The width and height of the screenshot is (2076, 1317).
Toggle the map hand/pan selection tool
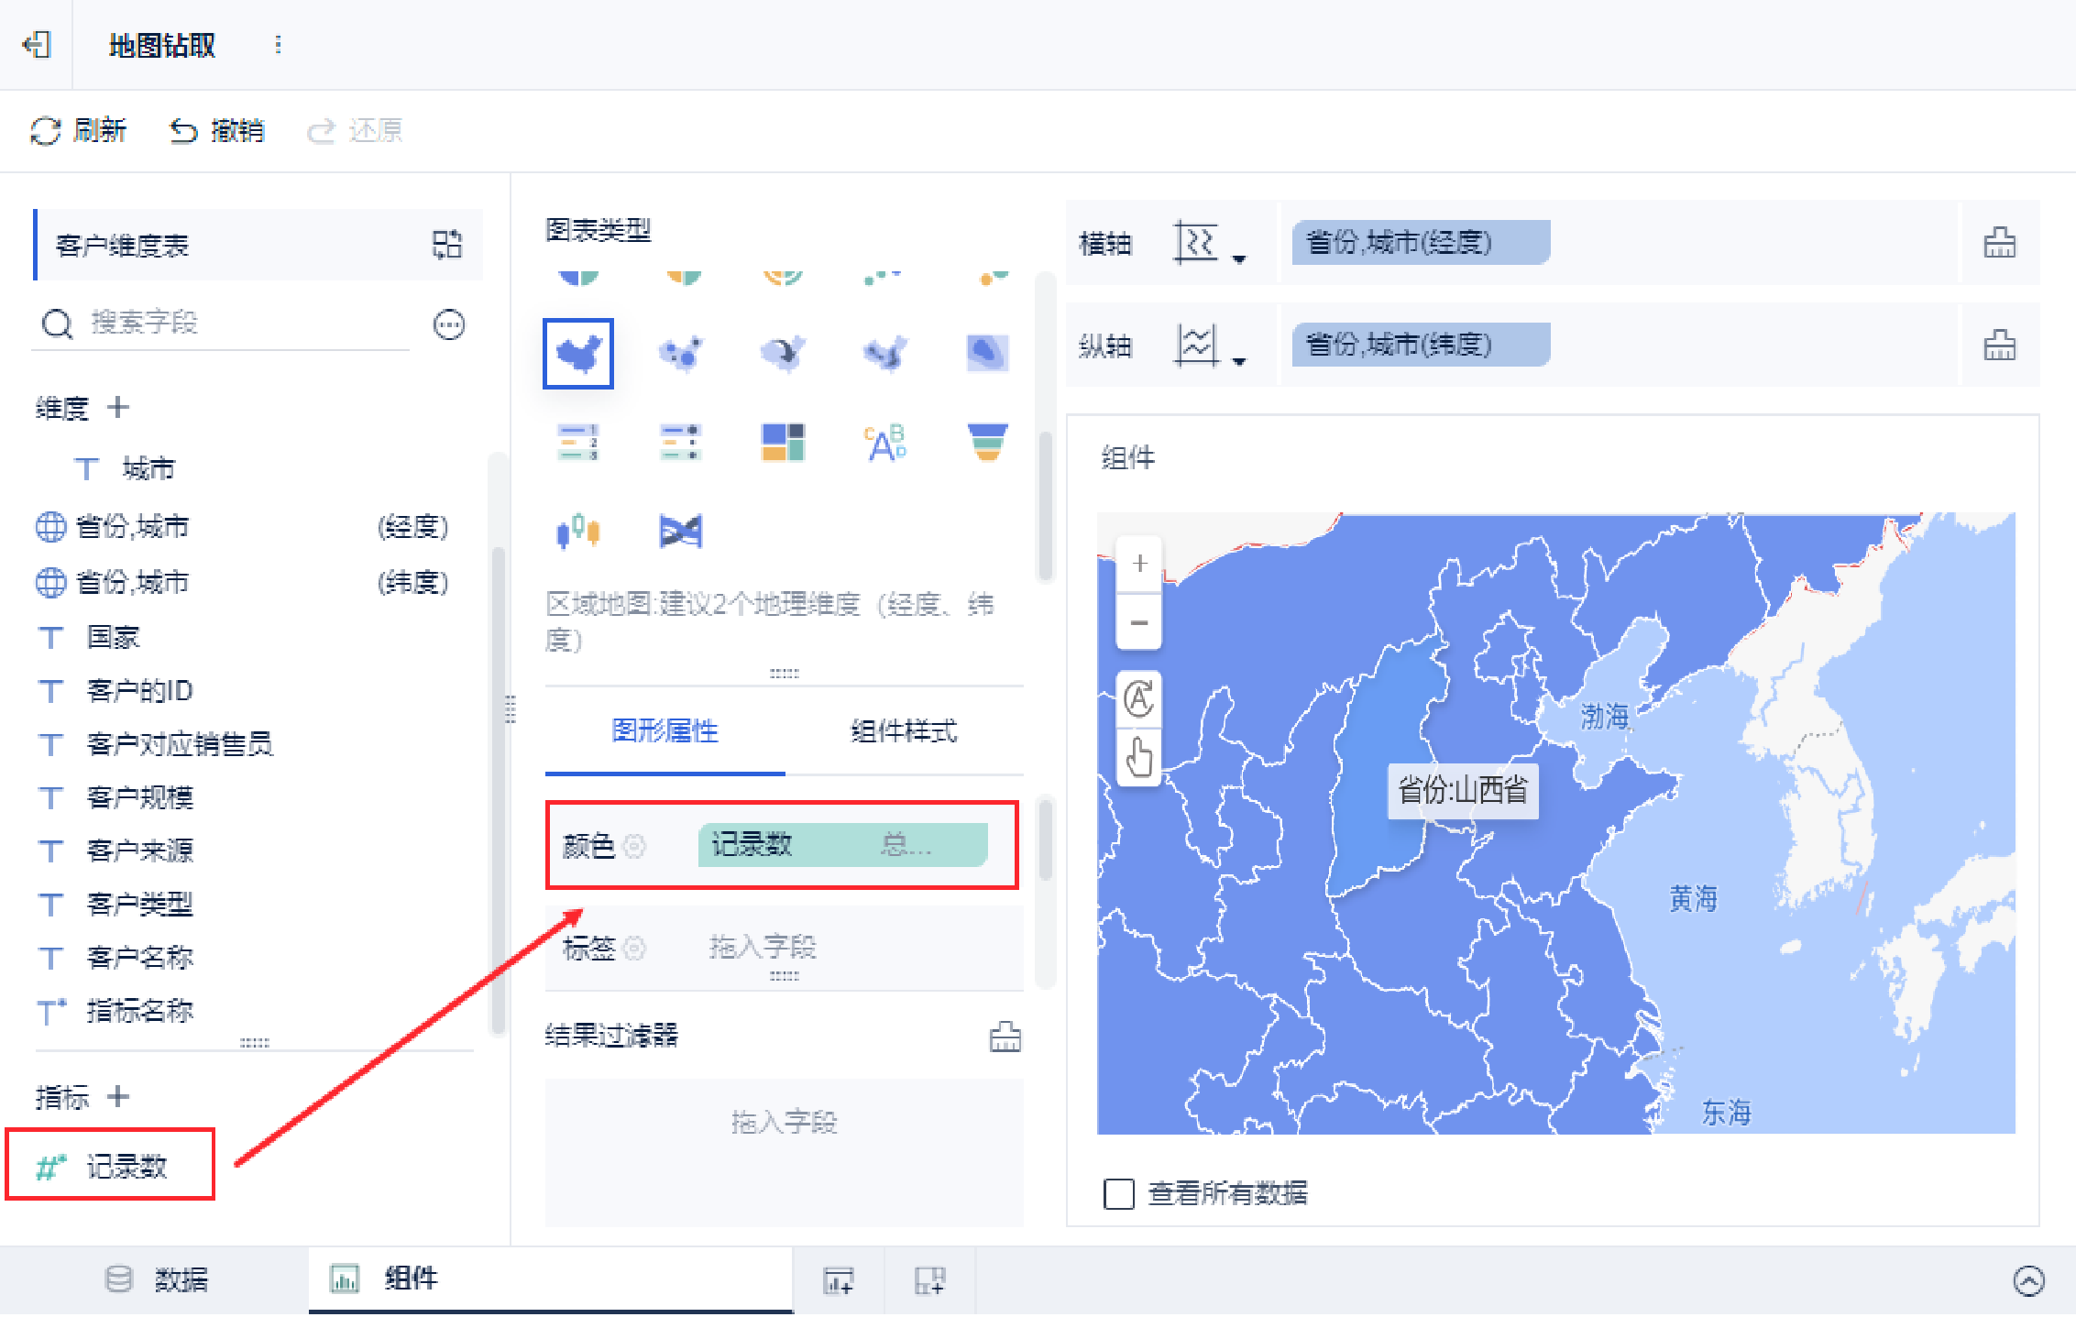1139,758
